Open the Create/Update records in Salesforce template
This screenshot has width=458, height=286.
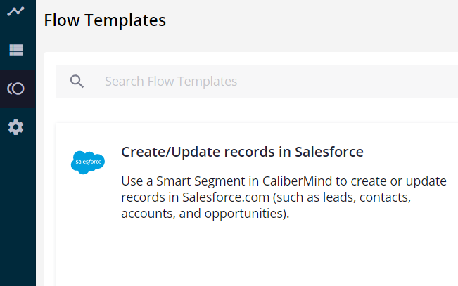pyautogui.click(x=242, y=152)
